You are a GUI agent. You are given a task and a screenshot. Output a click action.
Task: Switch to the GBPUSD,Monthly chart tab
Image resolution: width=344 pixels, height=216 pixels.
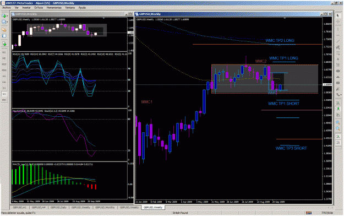click(105, 207)
